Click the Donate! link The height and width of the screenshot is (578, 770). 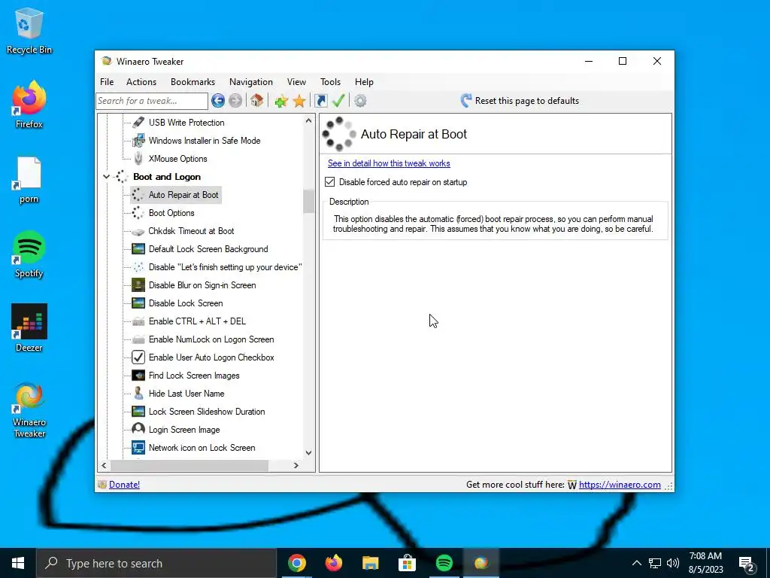[x=124, y=485]
